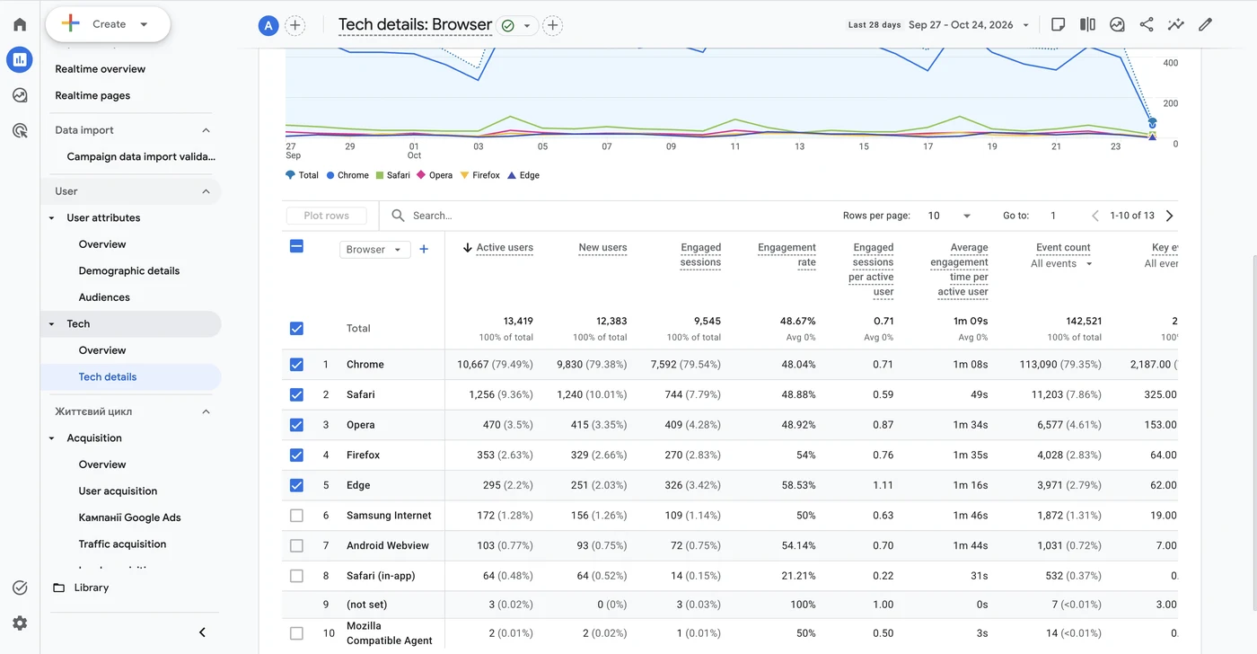Open the Browser dimension dropdown
The image size is (1257, 654).
[x=375, y=250]
